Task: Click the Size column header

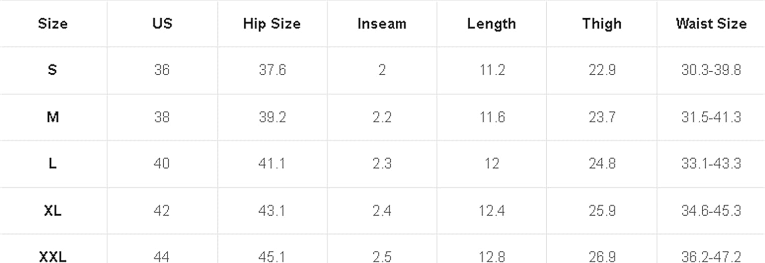Action: coord(53,24)
